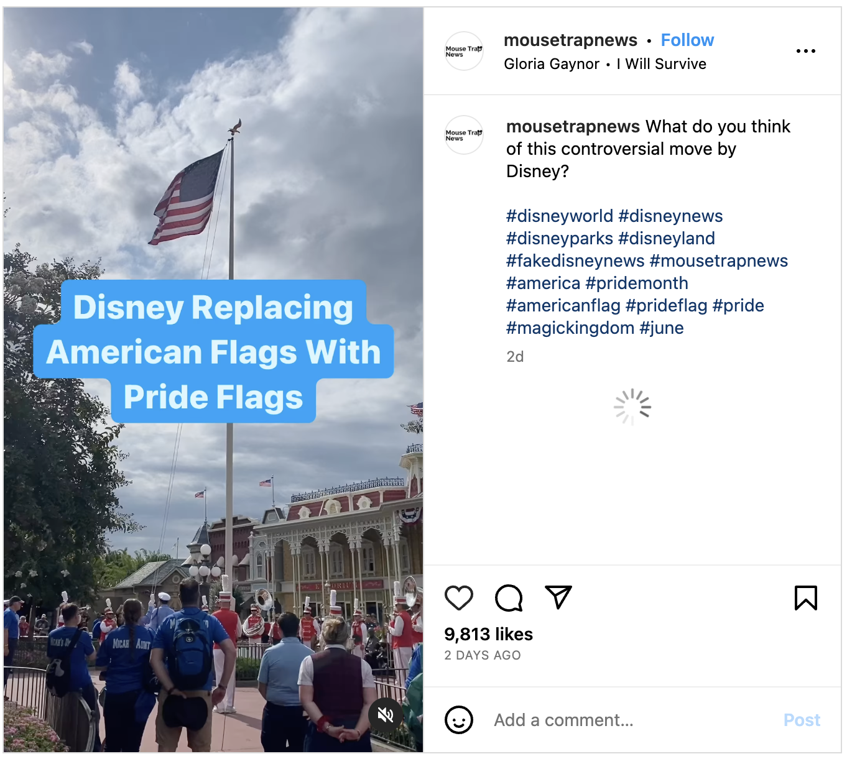Click the smaller profile avatar next to the caption
Viewport: 847px width, 759px height.
click(x=463, y=135)
